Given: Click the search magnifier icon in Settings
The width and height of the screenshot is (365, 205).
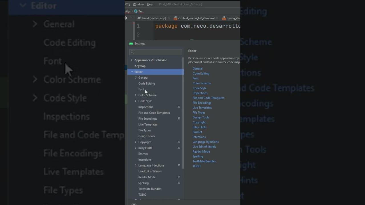Looking at the screenshot, I should click(133, 52).
